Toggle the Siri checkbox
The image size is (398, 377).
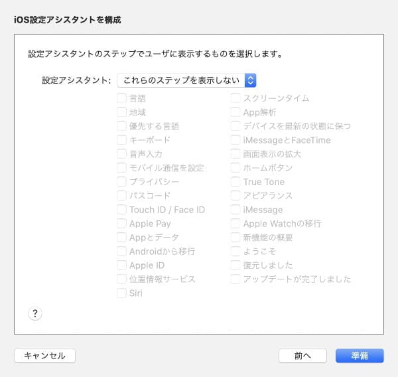point(121,293)
